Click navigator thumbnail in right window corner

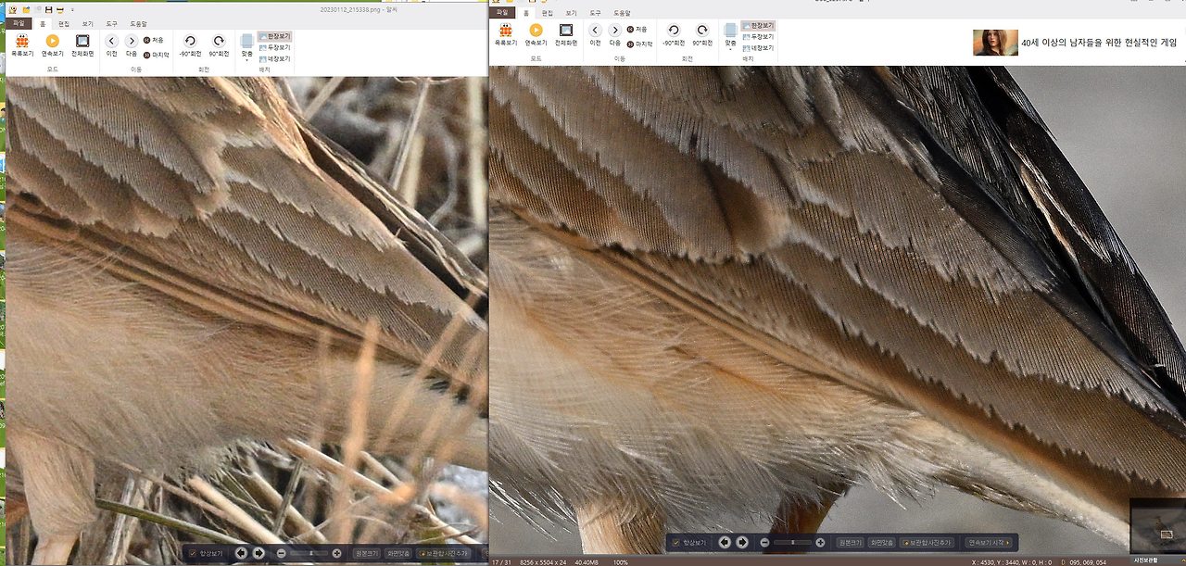click(1157, 526)
